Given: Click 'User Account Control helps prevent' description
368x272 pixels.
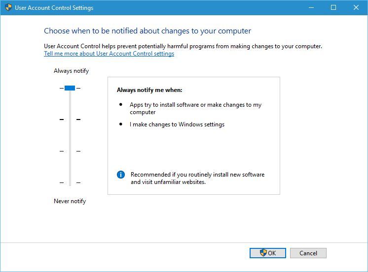Looking at the screenshot, I should pyautogui.click(x=183, y=46).
